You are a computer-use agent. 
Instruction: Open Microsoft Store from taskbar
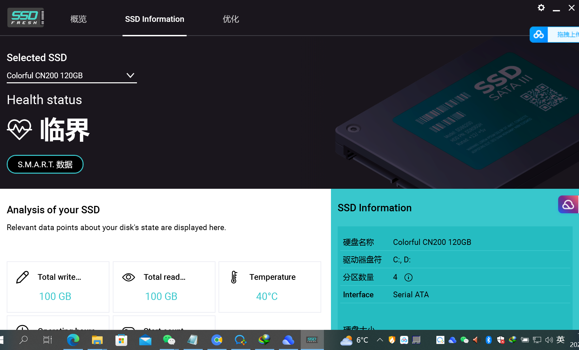click(121, 340)
